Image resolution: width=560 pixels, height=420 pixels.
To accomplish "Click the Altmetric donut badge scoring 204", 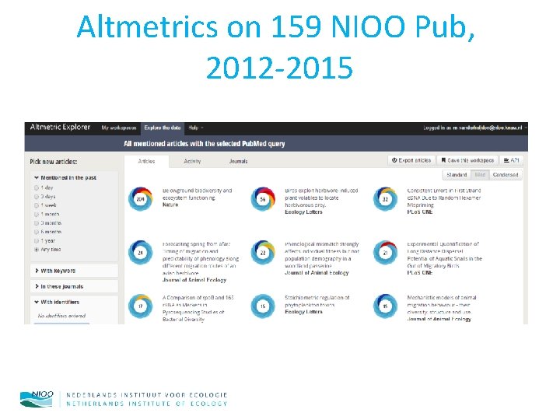I will pyautogui.click(x=140, y=199).
